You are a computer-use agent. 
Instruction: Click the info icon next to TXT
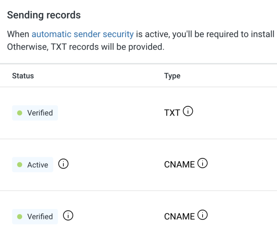pos(189,112)
